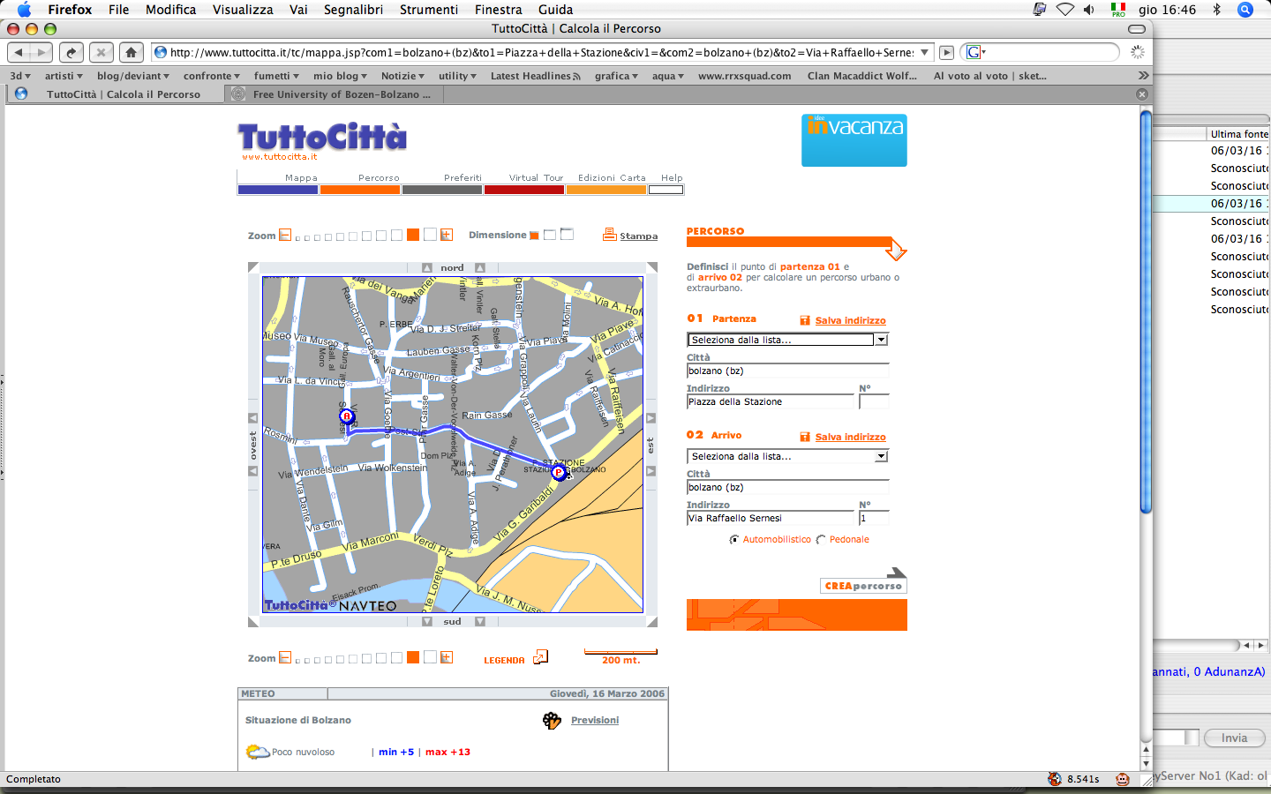Open the 'fumetti' bookmarks folder
This screenshot has width=1271, height=794.
[276, 76]
